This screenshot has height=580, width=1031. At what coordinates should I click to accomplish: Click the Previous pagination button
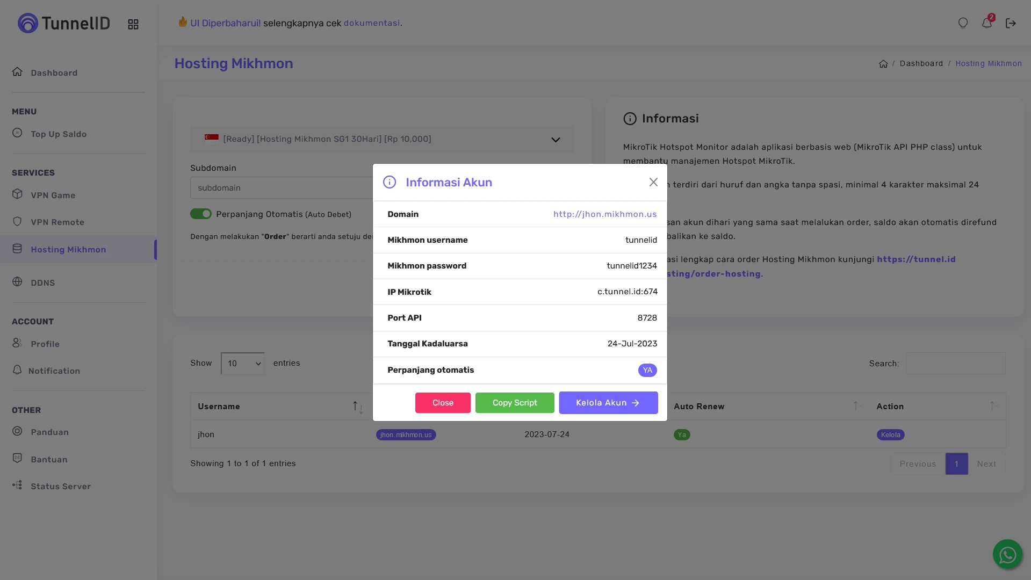coord(918,464)
